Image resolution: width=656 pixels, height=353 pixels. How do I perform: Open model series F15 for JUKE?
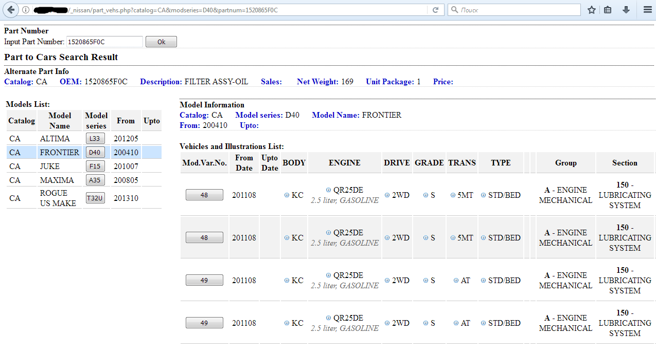coord(96,166)
